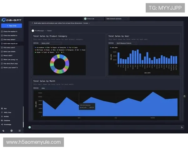Open the Proxy LLM model dropdown

tap(93, 19)
